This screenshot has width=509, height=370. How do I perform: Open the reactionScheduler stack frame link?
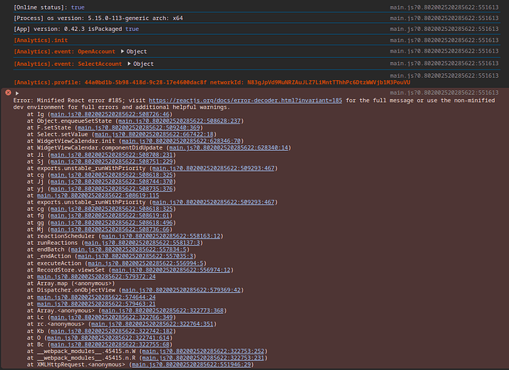point(161,236)
